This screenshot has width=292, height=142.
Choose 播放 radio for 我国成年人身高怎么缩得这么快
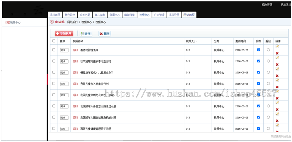(268, 106)
